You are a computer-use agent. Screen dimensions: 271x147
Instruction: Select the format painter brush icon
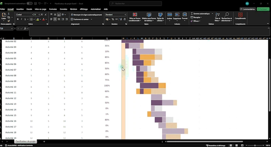point(9,21)
